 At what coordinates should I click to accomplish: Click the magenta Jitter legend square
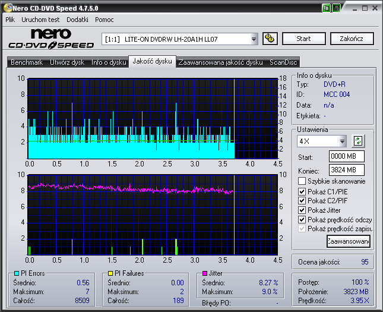point(204,273)
